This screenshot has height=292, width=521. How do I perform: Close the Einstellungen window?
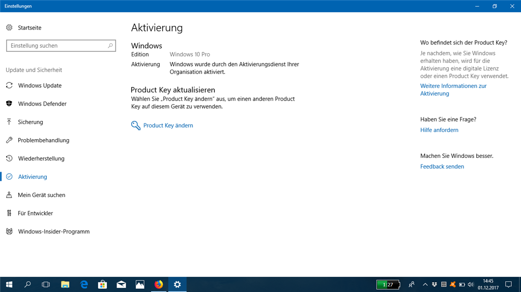512,6
